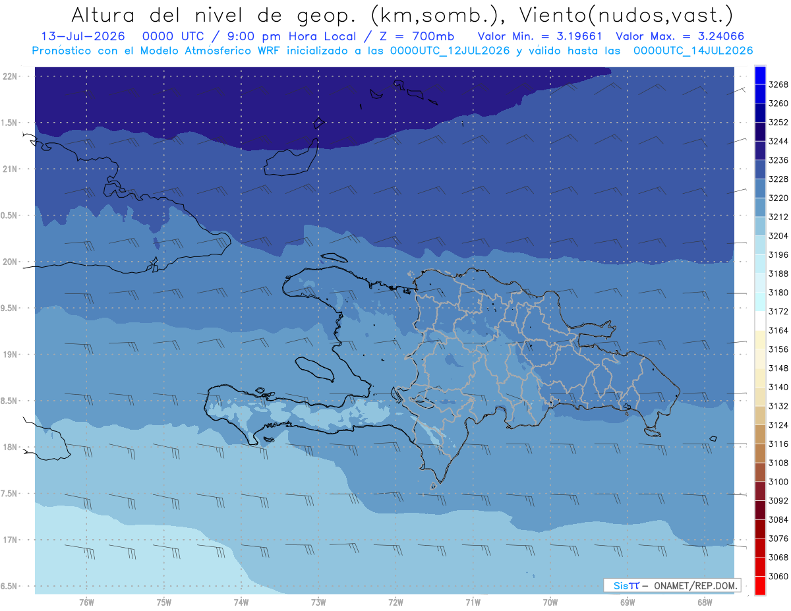
Task: Click the longitude axis label '70W'
Action: [550, 602]
